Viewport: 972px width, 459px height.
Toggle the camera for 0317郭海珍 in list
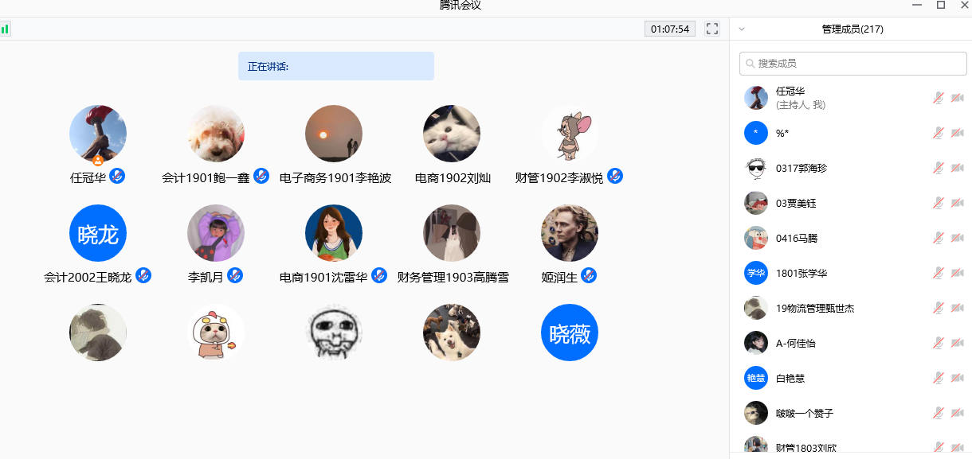click(957, 169)
